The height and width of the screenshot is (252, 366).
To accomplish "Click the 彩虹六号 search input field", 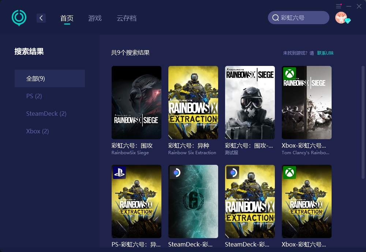I will pos(302,18).
